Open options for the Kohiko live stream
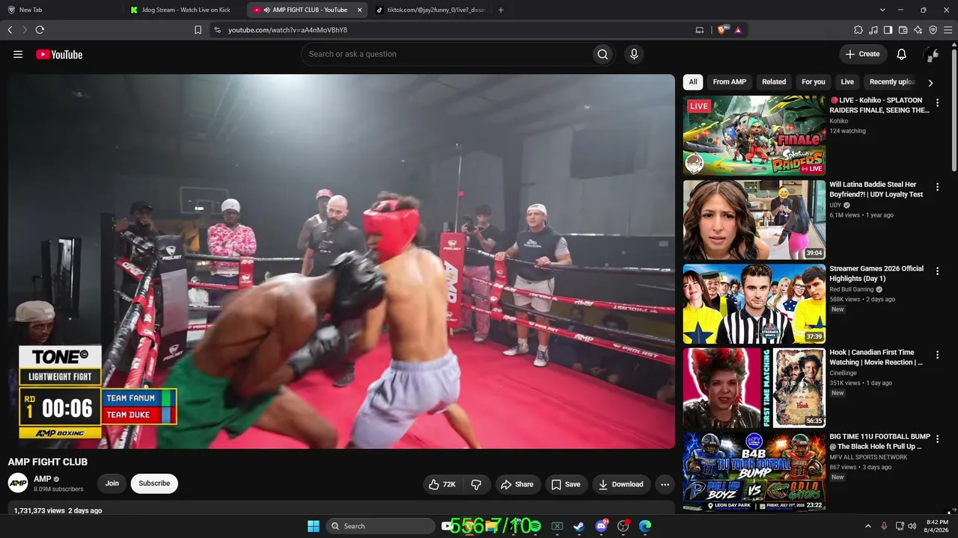Viewport: 958px width, 538px height. click(937, 103)
